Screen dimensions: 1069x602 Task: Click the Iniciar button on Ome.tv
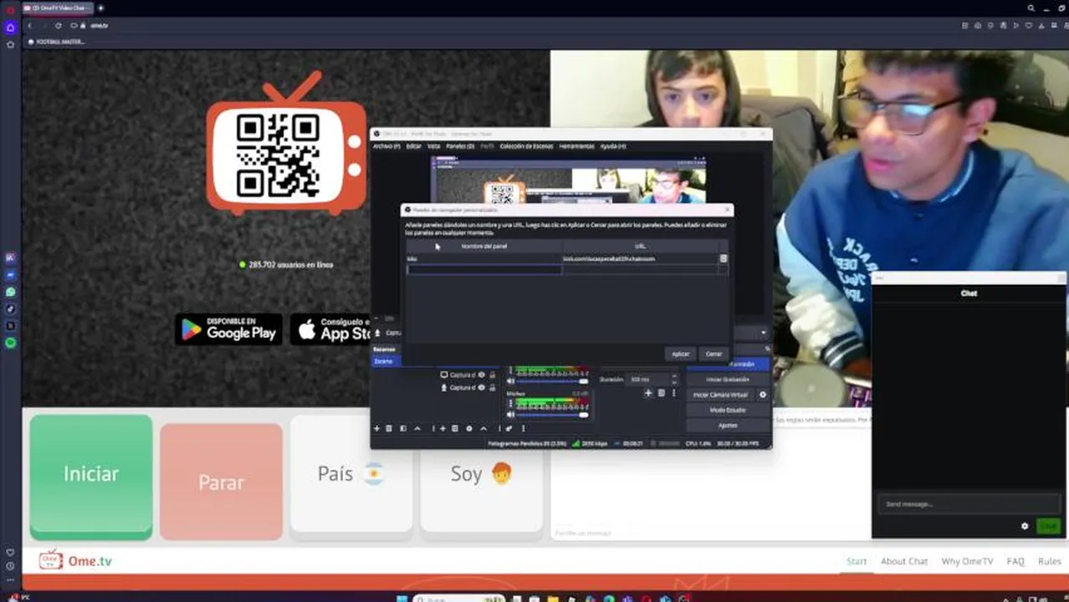pos(91,474)
